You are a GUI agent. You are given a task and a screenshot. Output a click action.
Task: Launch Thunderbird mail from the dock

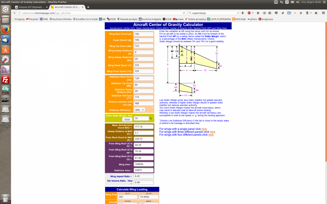click(x=5, y=40)
